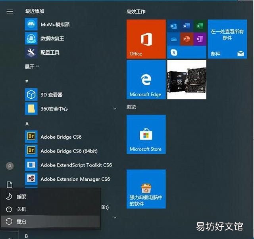Open the 邮件 mail tile
Viewport: 254px width, 239px height.
pyautogui.click(x=227, y=39)
